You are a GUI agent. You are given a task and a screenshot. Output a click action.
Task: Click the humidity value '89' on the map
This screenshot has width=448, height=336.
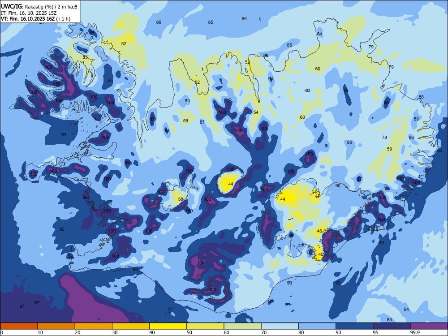click(416, 119)
